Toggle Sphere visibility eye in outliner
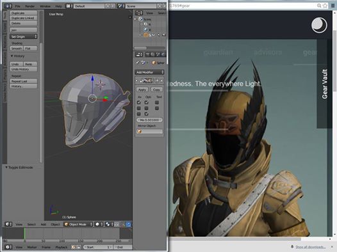Viewport: 337px width, 252px height. tap(154, 35)
